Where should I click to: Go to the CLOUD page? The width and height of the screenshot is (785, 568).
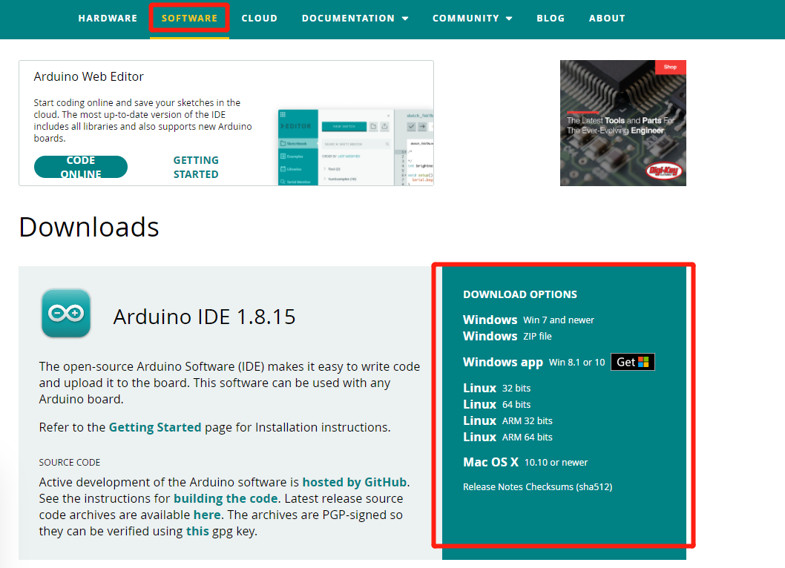(x=260, y=18)
